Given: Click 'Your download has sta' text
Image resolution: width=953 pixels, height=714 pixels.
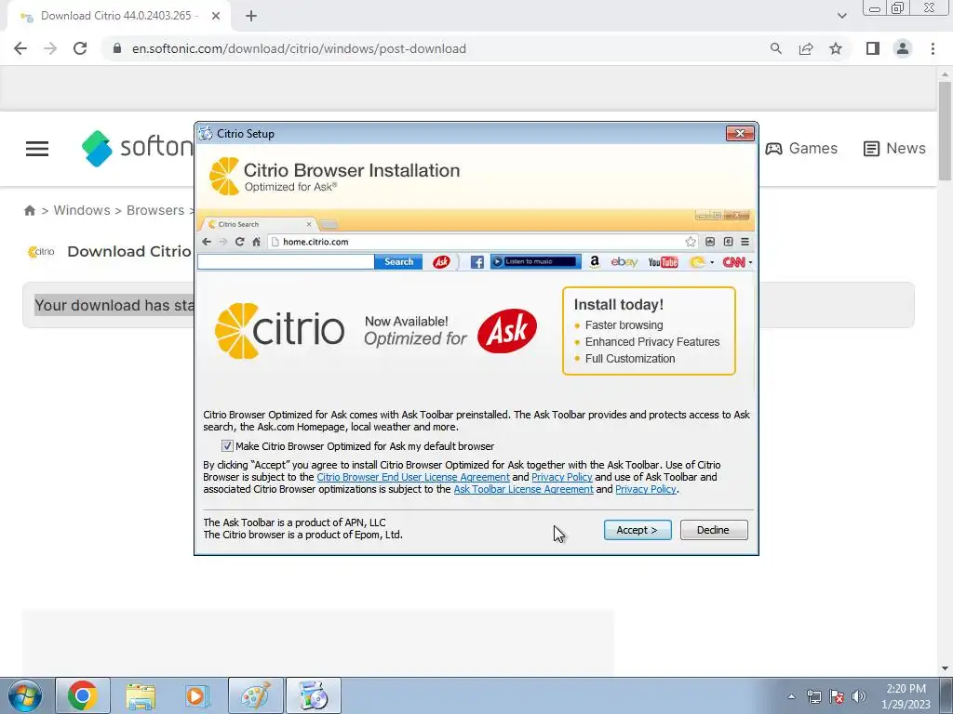Looking at the screenshot, I should (114, 305).
